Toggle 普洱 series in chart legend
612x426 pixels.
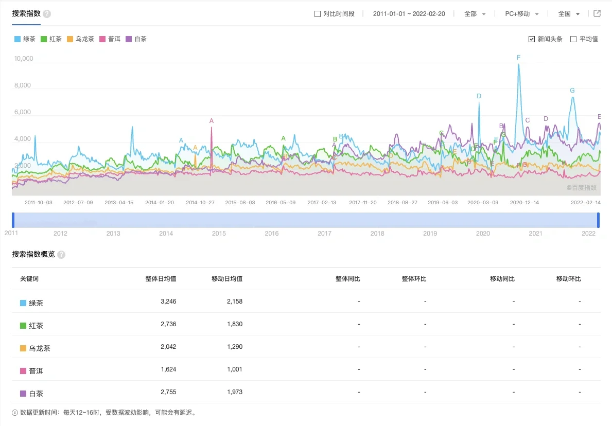[110, 39]
